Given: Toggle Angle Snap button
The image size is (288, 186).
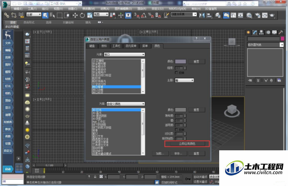Looking at the screenshot, I should pos(144,15).
